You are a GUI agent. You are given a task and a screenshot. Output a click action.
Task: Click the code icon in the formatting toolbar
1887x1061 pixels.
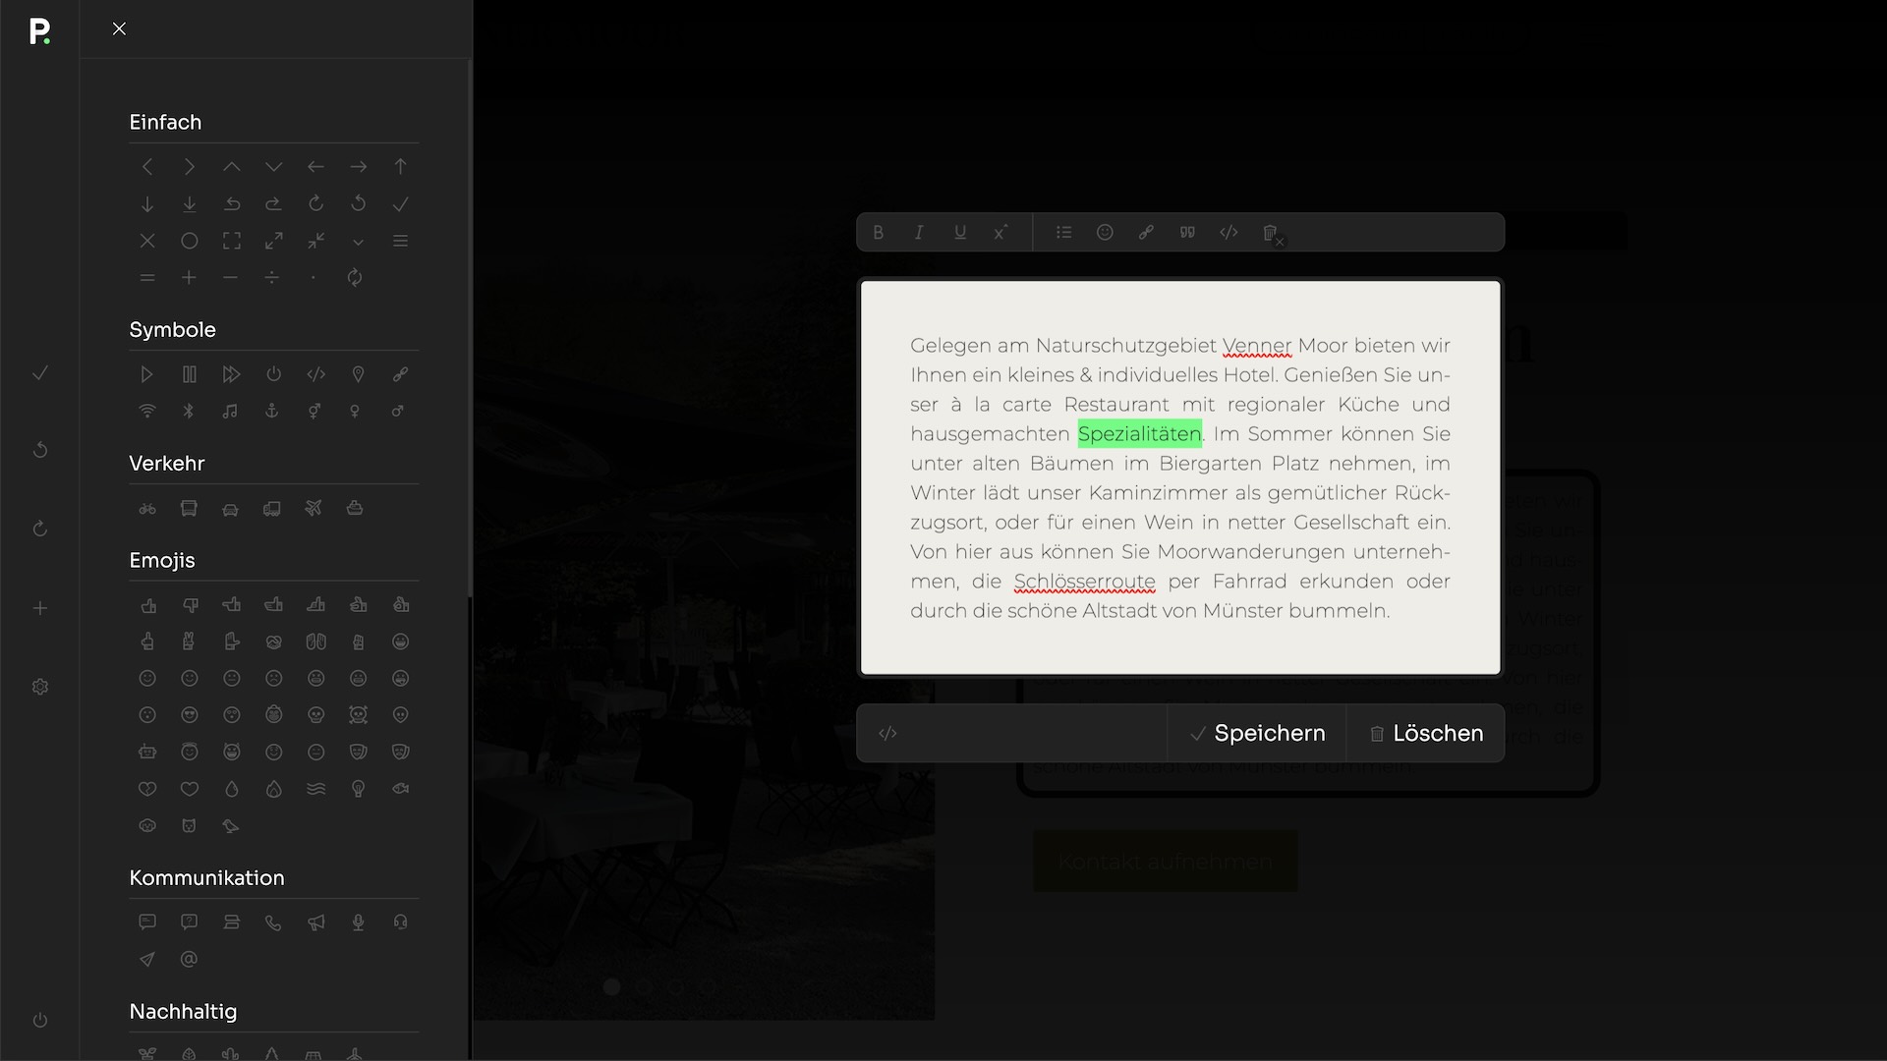(x=1229, y=233)
